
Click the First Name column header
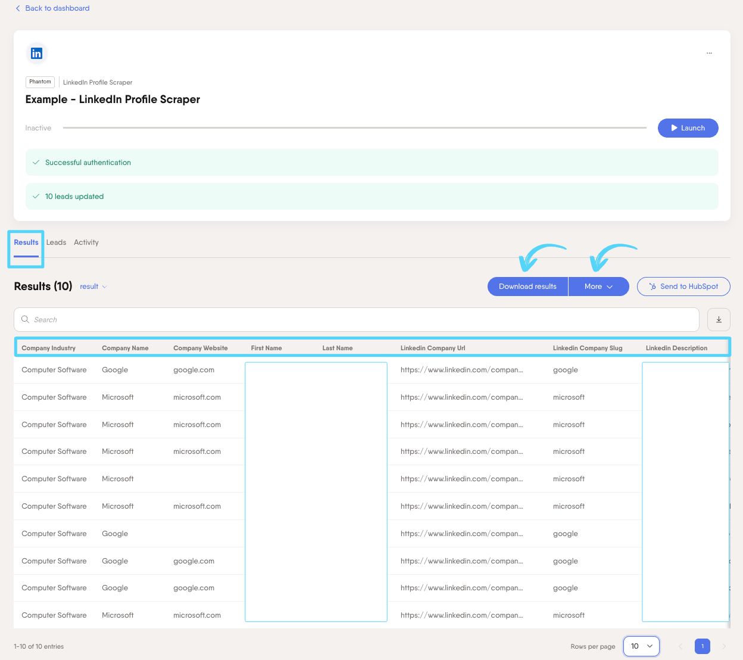tap(266, 348)
